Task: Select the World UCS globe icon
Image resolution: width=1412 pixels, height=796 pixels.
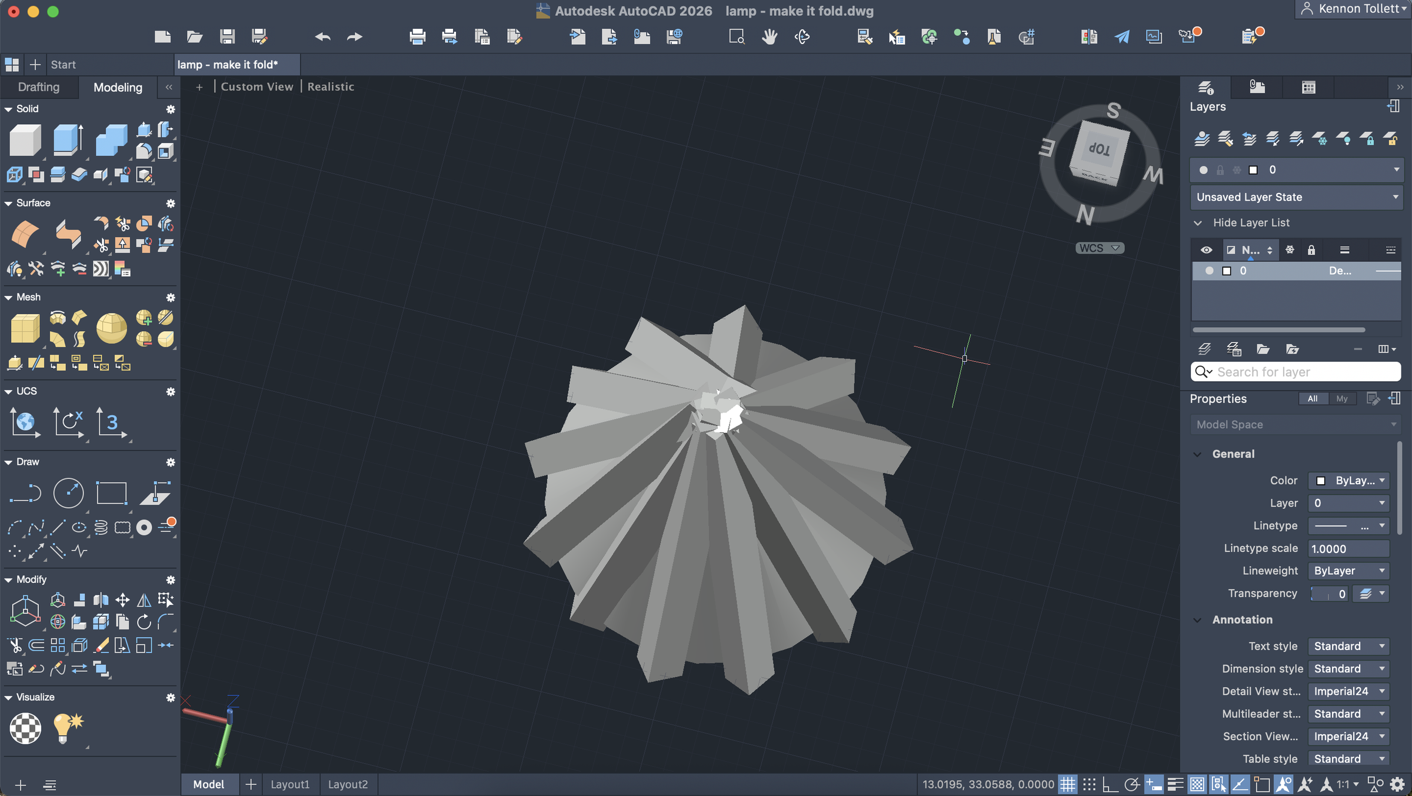Action: [25, 422]
